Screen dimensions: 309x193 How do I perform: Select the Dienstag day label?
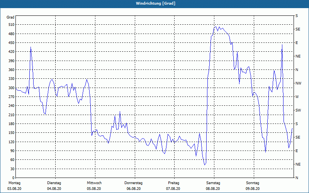[54, 183]
